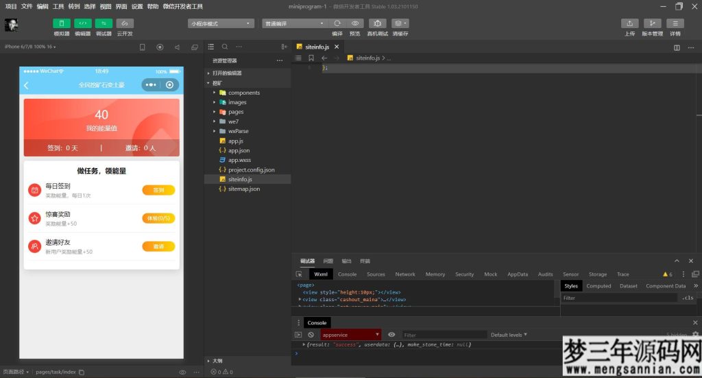
Task: Click the 上传 upload icon
Action: point(630,23)
